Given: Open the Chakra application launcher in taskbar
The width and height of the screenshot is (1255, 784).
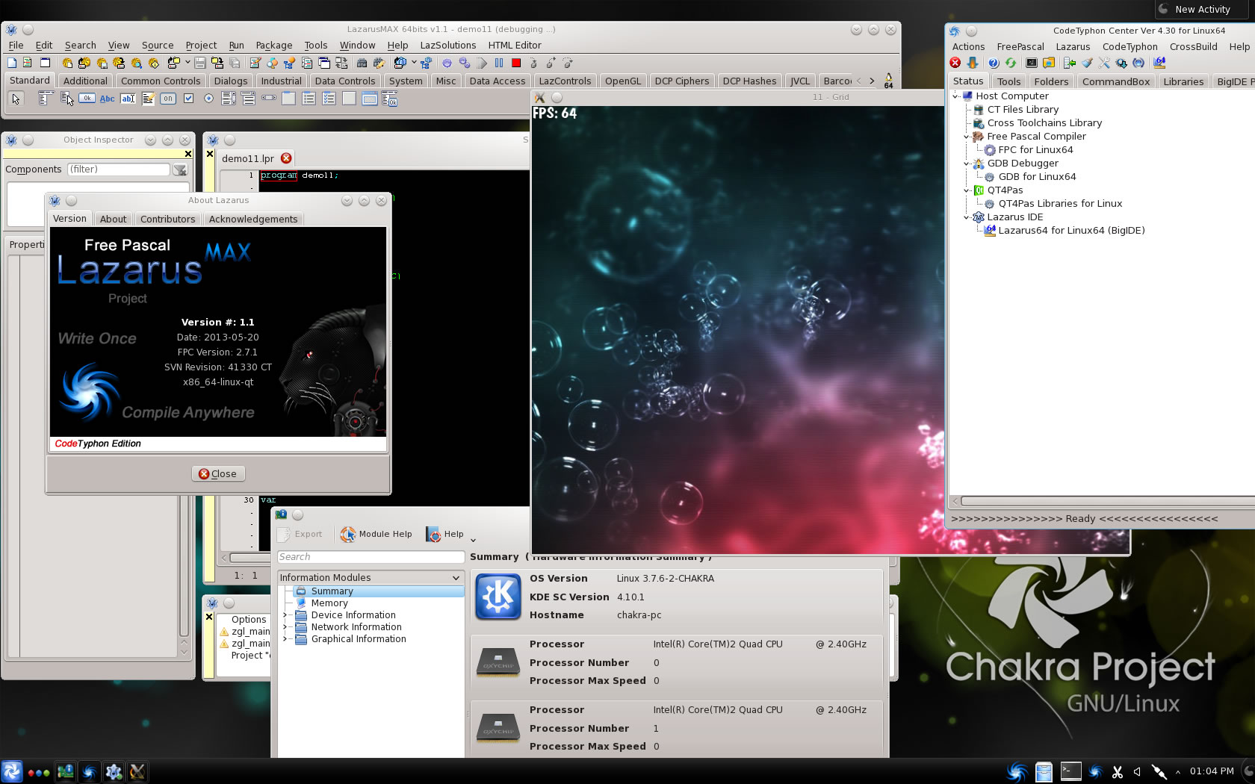Looking at the screenshot, I should tap(12, 772).
